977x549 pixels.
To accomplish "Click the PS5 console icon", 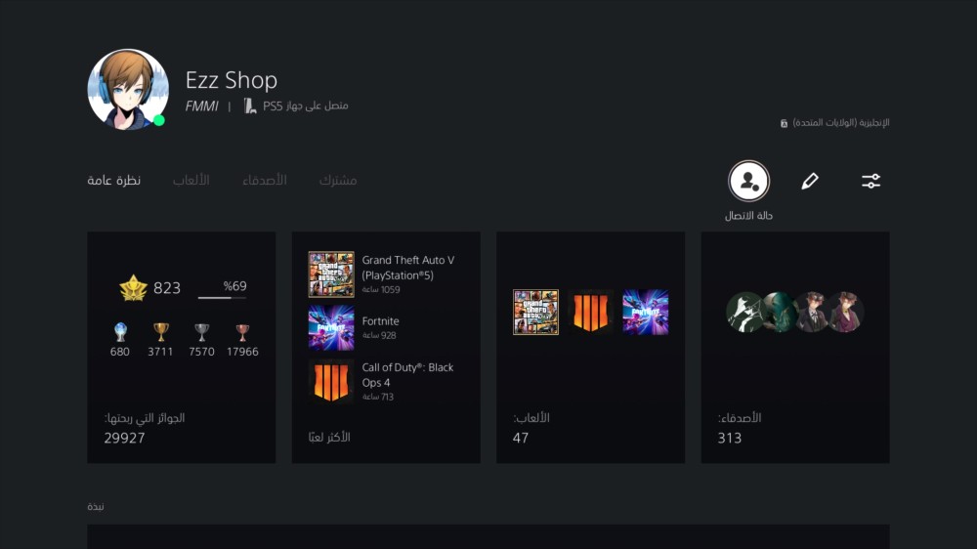I will 250,106.
